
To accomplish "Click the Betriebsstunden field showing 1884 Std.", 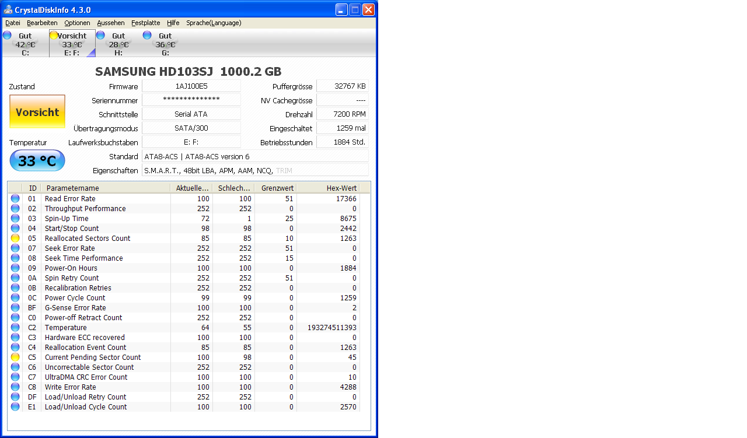I will 343,142.
